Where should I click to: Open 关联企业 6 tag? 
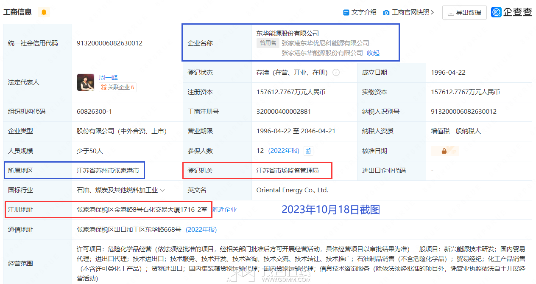click(117, 87)
